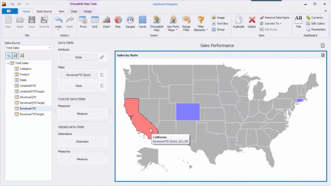Open the dashboard Title editor

click(298, 22)
